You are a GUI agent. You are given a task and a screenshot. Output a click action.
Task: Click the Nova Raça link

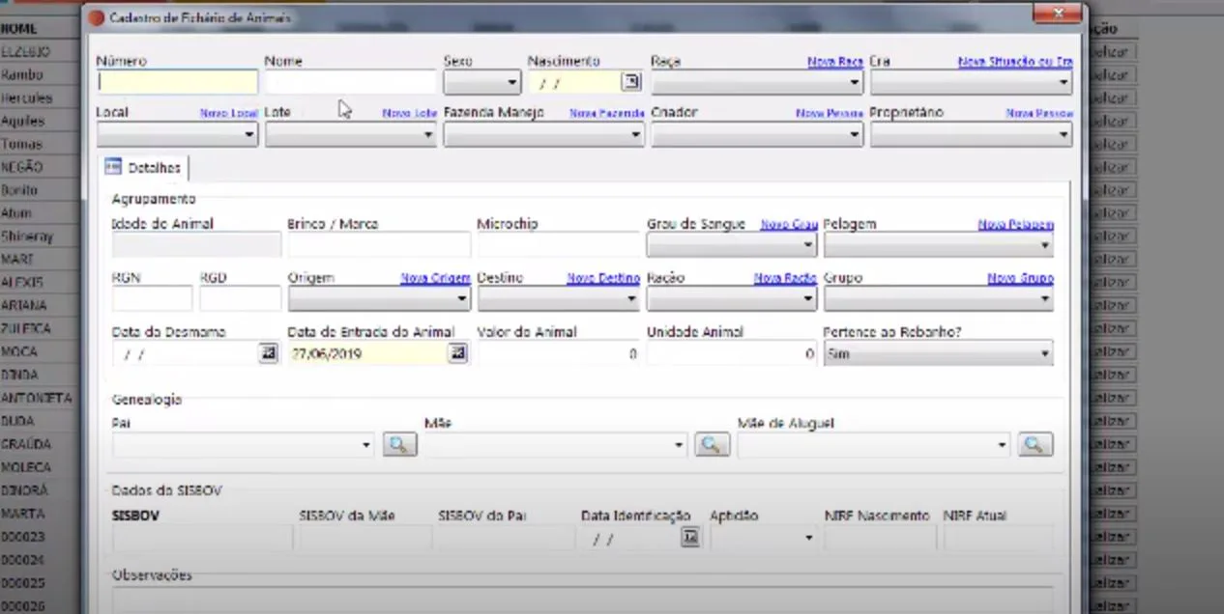point(835,62)
